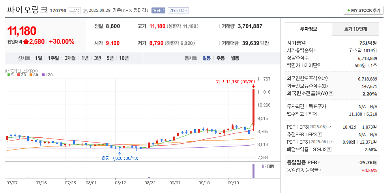Image resolution: width=391 pixels, height=193 pixels.
Task: Click help icon next to 추정PER EPS
Action: [320, 135]
